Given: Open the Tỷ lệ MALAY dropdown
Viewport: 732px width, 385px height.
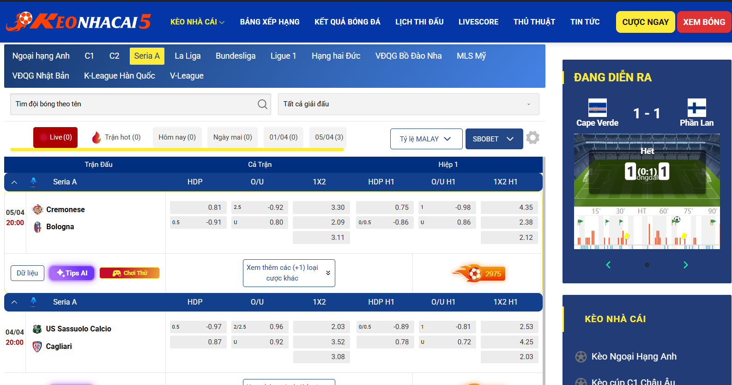Looking at the screenshot, I should coord(426,139).
